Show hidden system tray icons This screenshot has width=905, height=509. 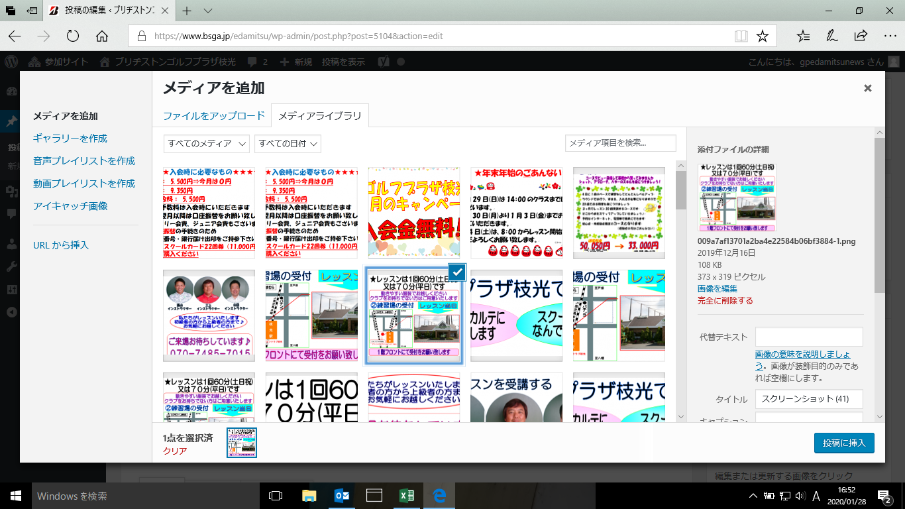pos(753,496)
